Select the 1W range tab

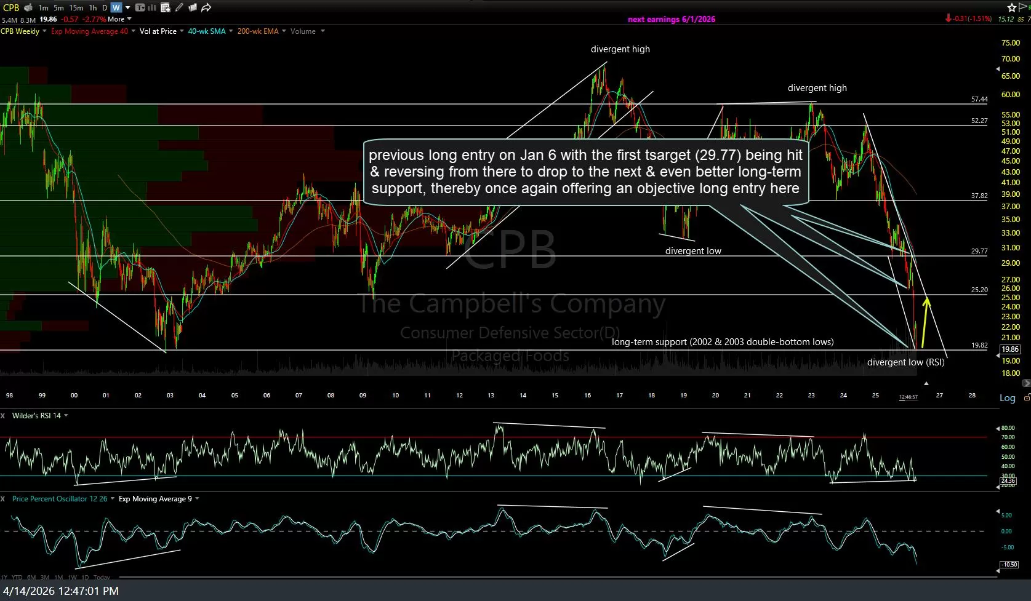(x=72, y=578)
